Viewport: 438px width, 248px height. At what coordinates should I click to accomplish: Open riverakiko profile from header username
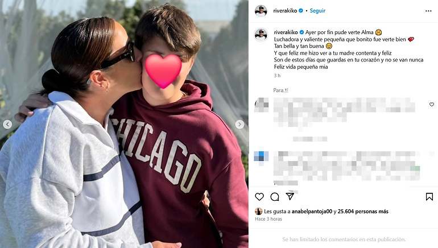point(285,11)
